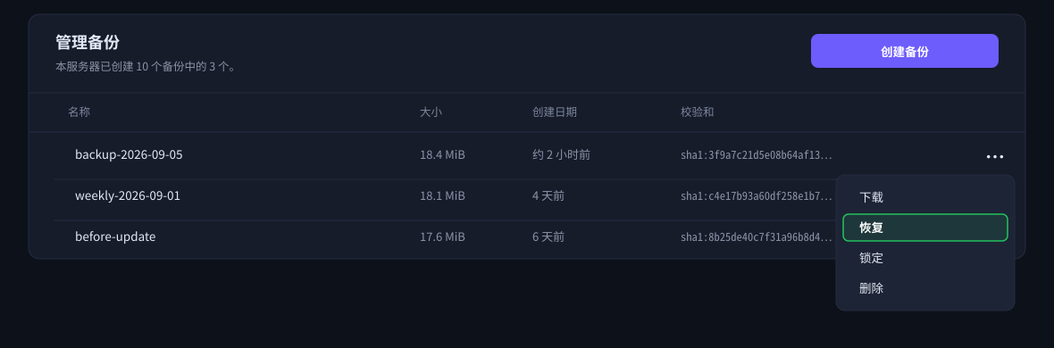Click the 名称 column header
Viewport: 1054px width, 348px height.
[x=79, y=112]
